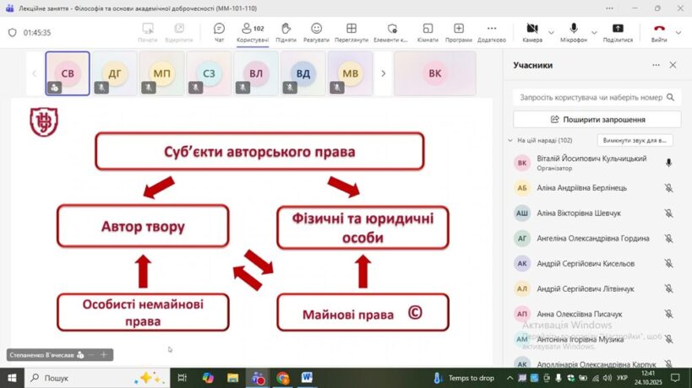Raise hand with the Підняти icon
Viewport: 692px width, 388px height.
coord(286,32)
